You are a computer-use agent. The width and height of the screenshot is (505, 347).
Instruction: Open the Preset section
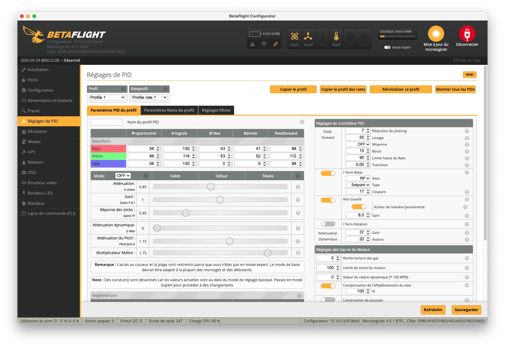tap(49, 111)
